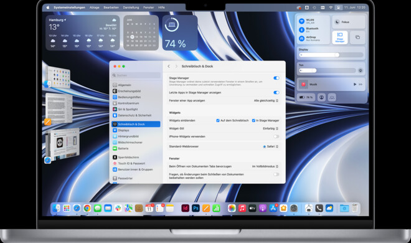Open Launchpad in the dock
Screen dimensions: 411x243
pyautogui.click(x=67, y=208)
